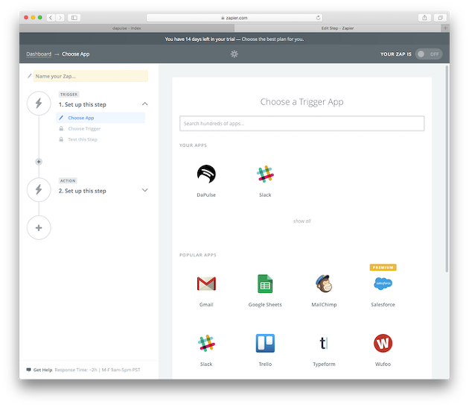Click the show all apps link

click(301, 221)
